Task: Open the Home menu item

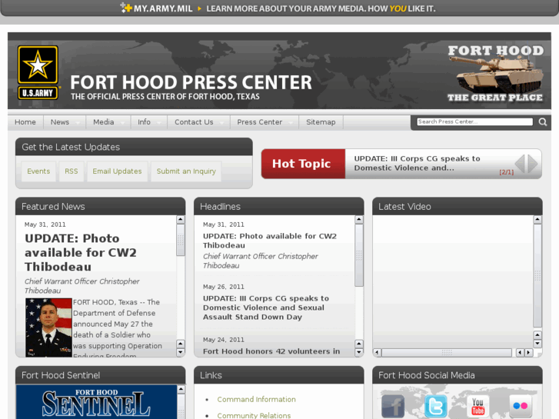Action: pyautogui.click(x=25, y=122)
